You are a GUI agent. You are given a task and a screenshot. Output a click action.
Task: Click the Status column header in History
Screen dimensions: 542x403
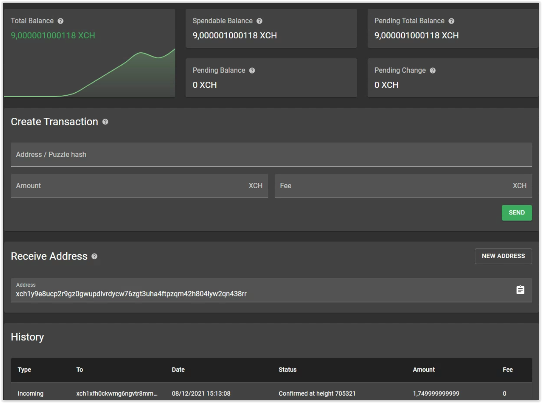(x=287, y=370)
